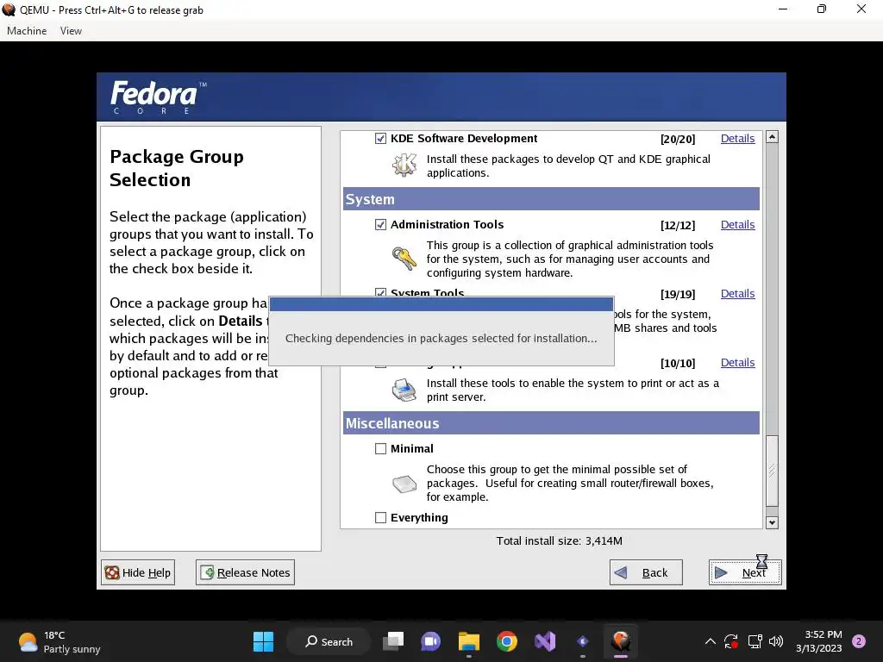Open Visual Studio from the taskbar
This screenshot has width=883, height=662.
545,641
